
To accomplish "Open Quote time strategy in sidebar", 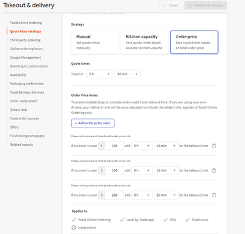I will pyautogui.click(x=26, y=31).
